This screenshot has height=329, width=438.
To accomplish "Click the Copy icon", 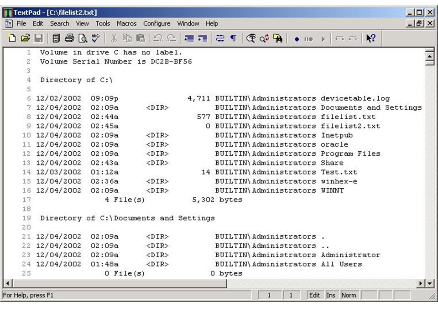I will coord(127,38).
